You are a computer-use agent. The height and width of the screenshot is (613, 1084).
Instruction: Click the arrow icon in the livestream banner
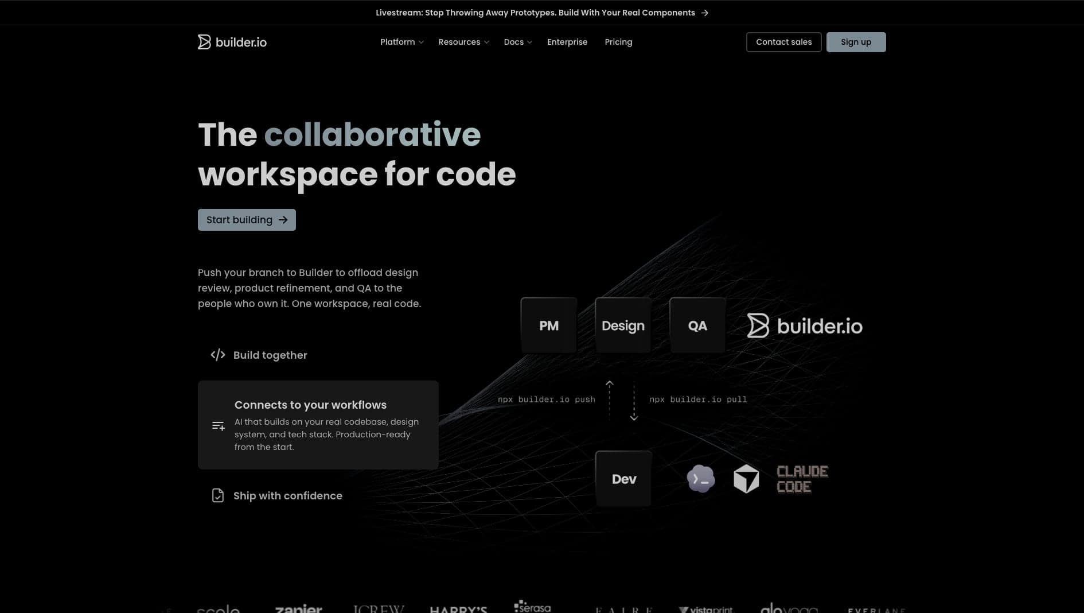click(705, 13)
